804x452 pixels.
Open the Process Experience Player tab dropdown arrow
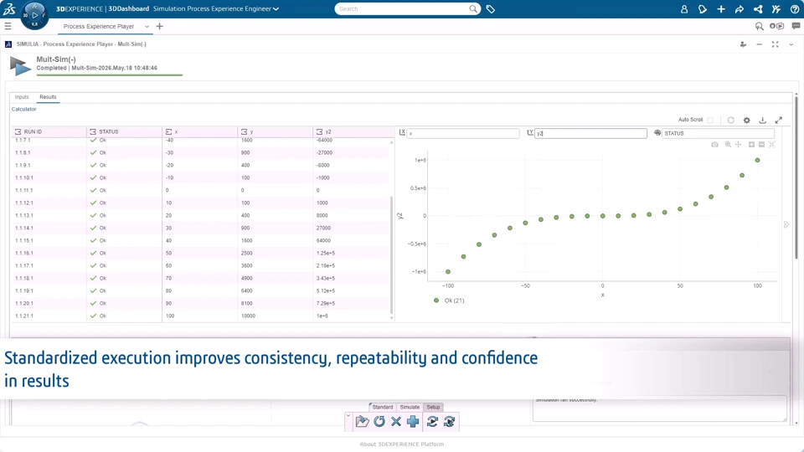pyautogui.click(x=147, y=27)
